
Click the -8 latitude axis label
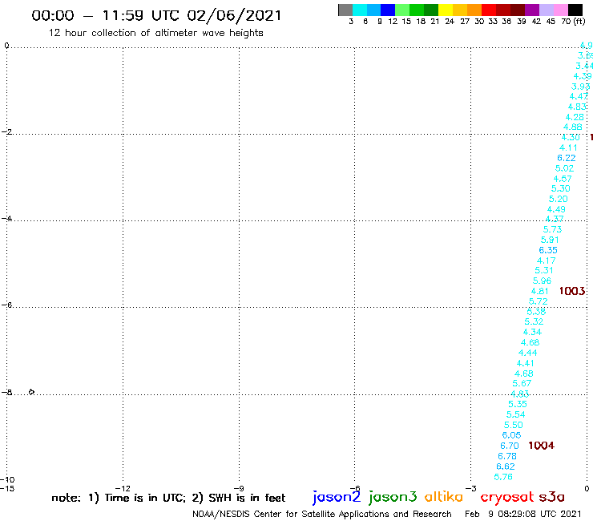[x=6, y=392]
